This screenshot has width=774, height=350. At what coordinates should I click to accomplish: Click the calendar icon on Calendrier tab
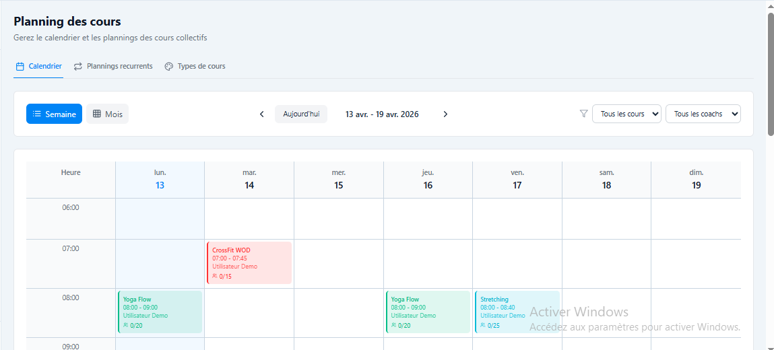[x=20, y=66]
